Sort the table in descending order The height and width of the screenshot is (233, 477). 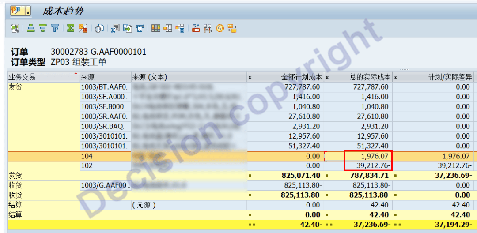click(43, 29)
